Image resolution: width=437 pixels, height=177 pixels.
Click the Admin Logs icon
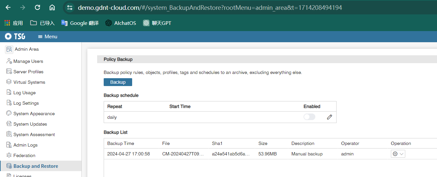click(9, 145)
